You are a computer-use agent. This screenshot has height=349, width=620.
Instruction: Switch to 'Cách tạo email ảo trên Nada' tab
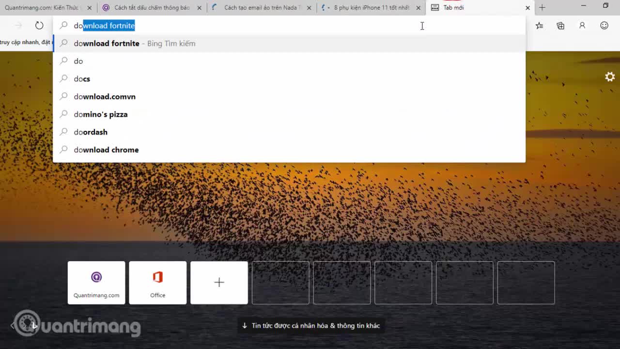(x=262, y=7)
